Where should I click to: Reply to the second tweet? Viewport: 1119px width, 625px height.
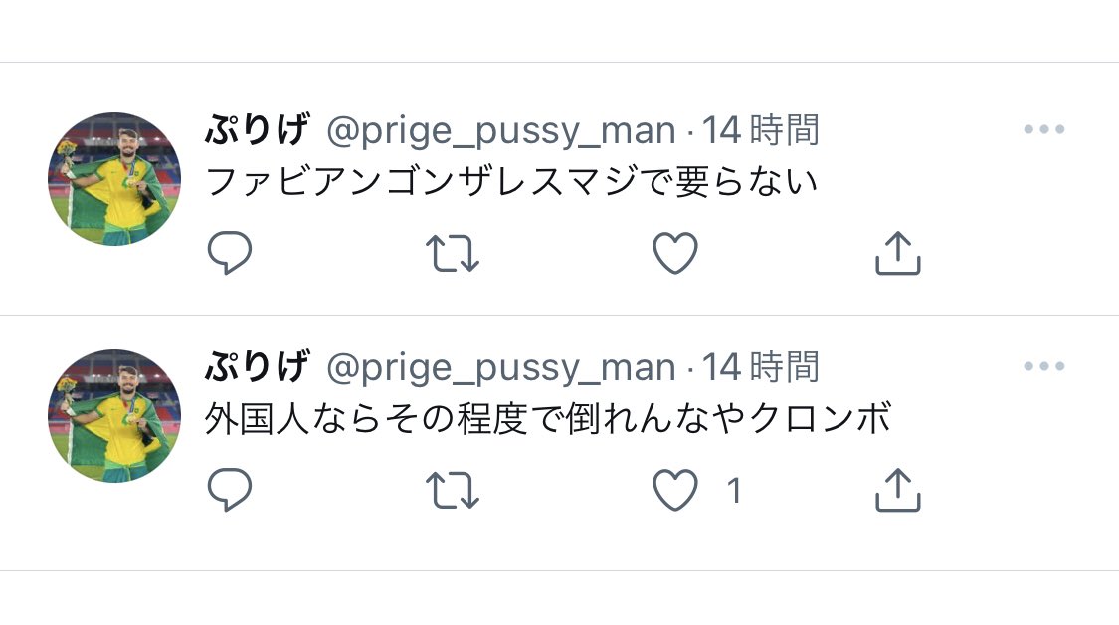pyautogui.click(x=229, y=490)
